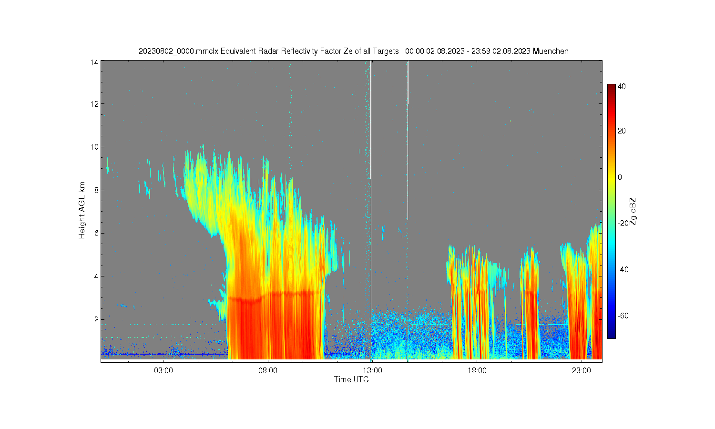Click the 'Zg dBZ' colorbar label

pos(633,211)
